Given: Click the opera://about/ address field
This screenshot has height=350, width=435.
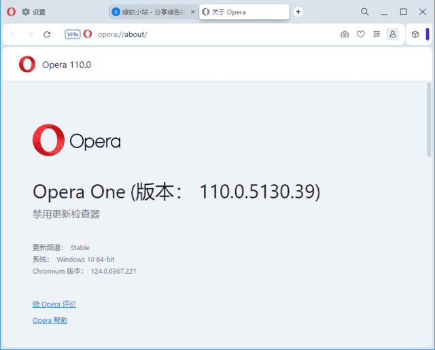Looking at the screenshot, I should tap(204, 35).
